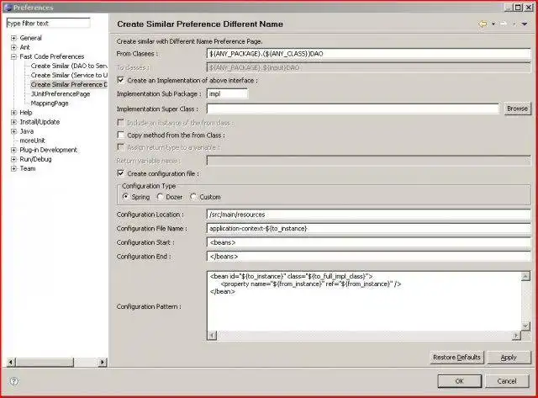
Task: Open the view menu triangle in header
Action: 525,24
